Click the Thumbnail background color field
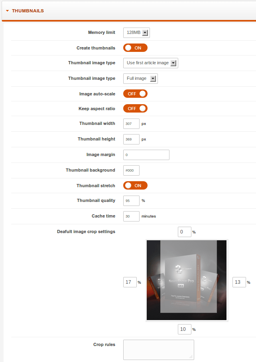 131,170
